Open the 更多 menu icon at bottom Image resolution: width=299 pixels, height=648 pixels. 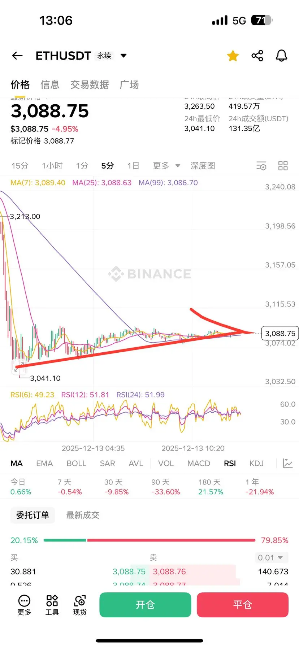point(24,605)
